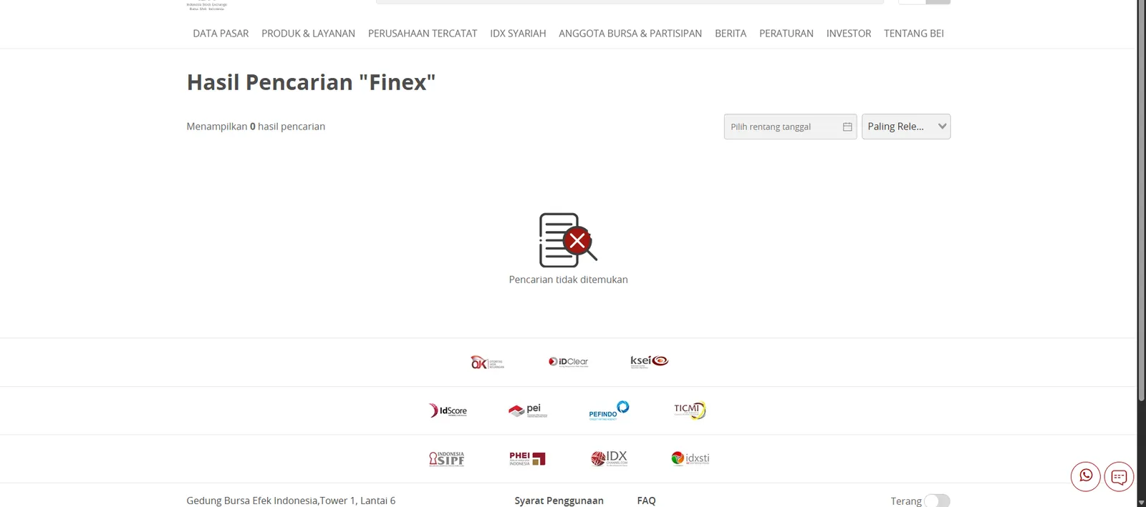Click the PEFINDO logo

coord(609,410)
